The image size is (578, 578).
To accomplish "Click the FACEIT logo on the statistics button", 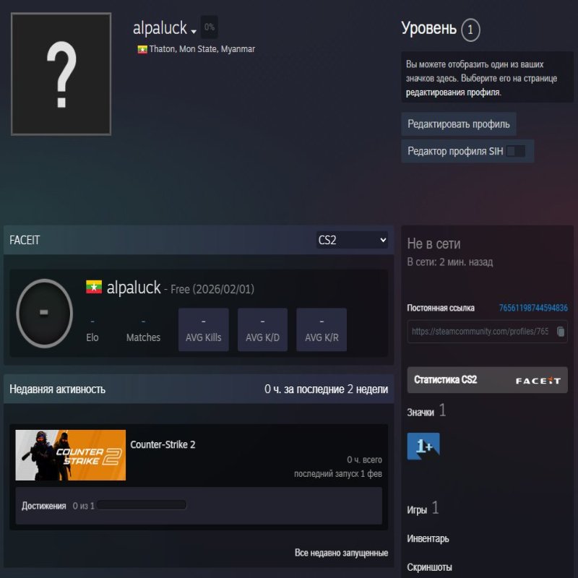I will [538, 379].
